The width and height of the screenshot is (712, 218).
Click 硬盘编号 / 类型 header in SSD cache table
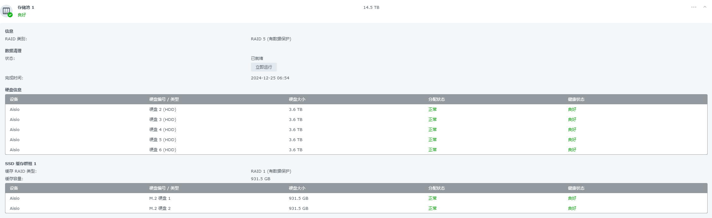tap(164, 188)
